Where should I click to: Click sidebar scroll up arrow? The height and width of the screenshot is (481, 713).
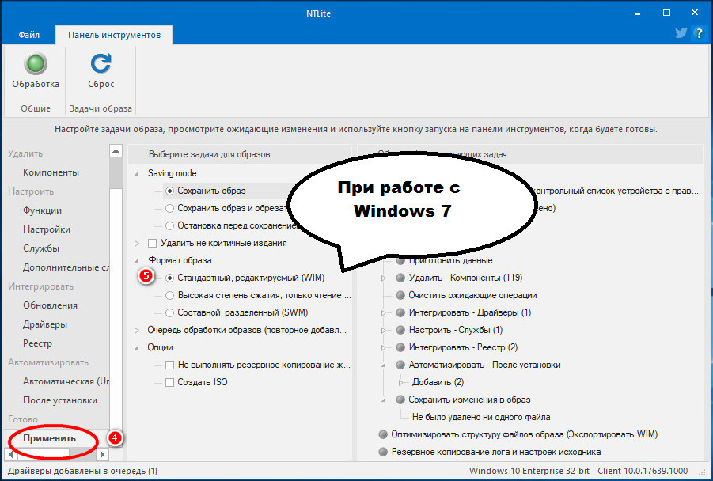(116, 150)
